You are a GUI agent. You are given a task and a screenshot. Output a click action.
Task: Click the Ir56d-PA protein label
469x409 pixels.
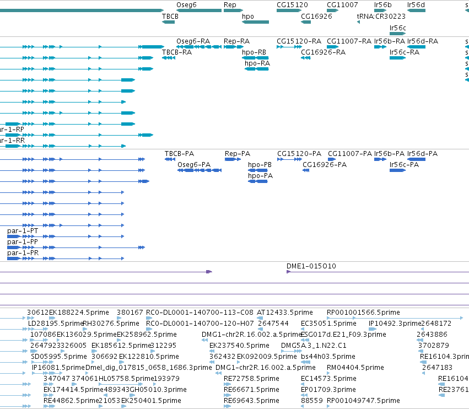click(422, 153)
